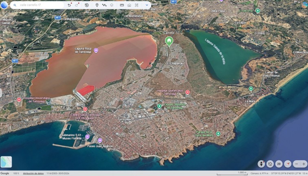Switch the view to 2D

[279, 164]
